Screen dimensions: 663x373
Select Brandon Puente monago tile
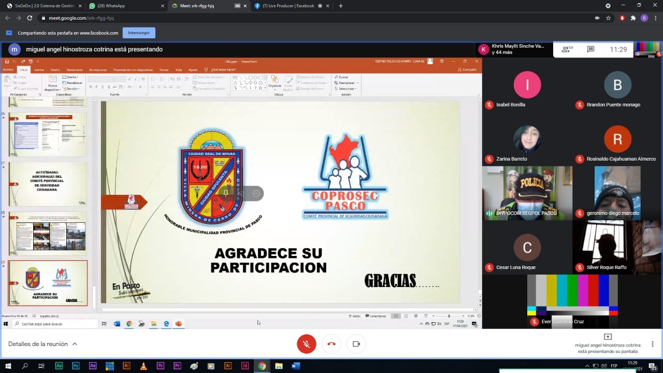point(617,85)
